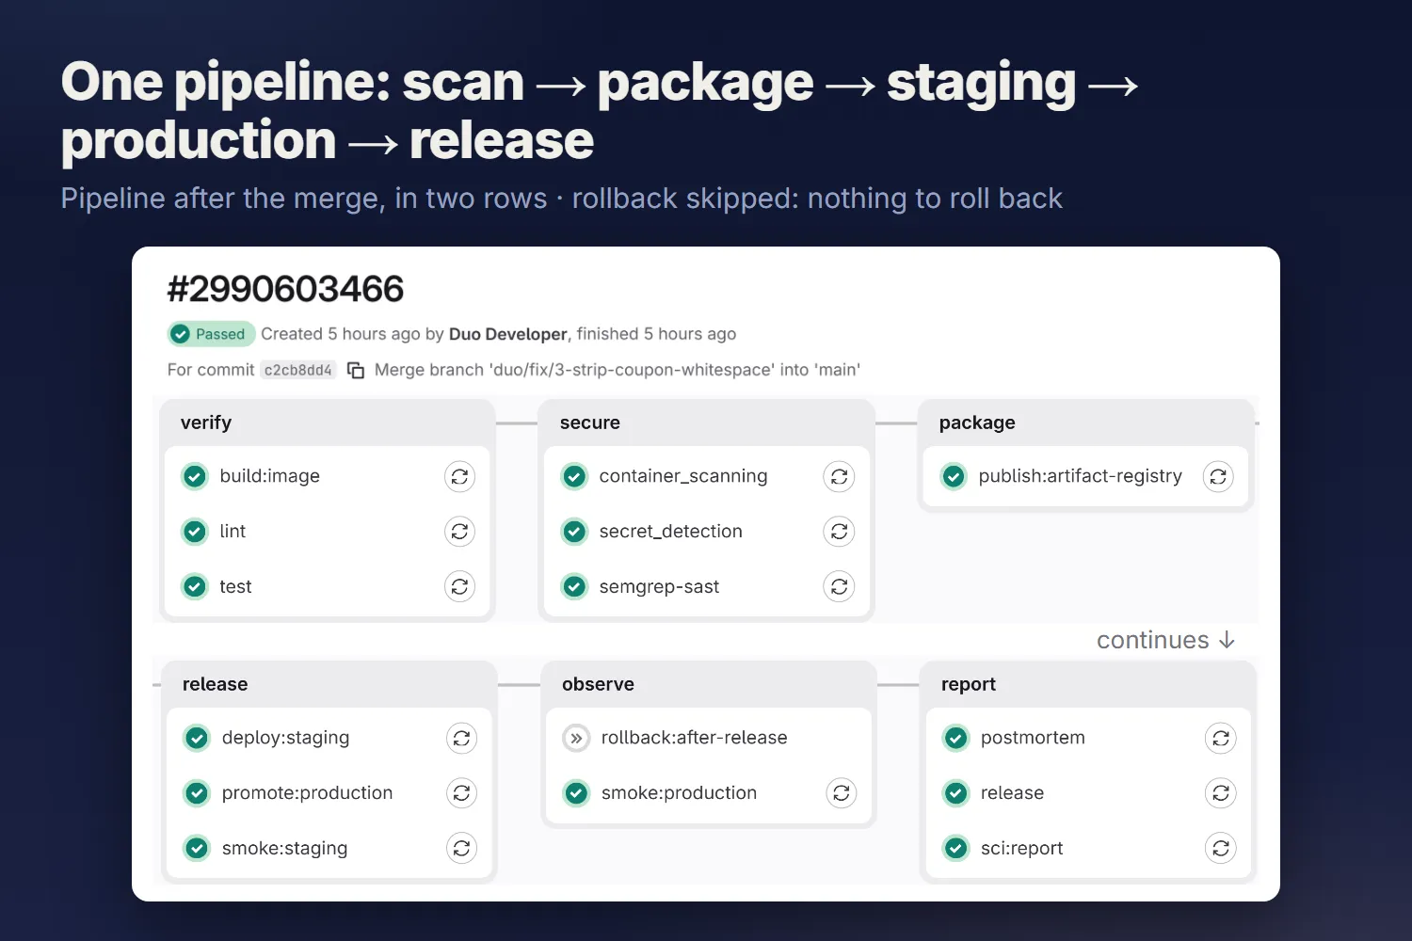The width and height of the screenshot is (1412, 941).
Task: Open the promote:production job name
Action: pyautogui.click(x=308, y=793)
